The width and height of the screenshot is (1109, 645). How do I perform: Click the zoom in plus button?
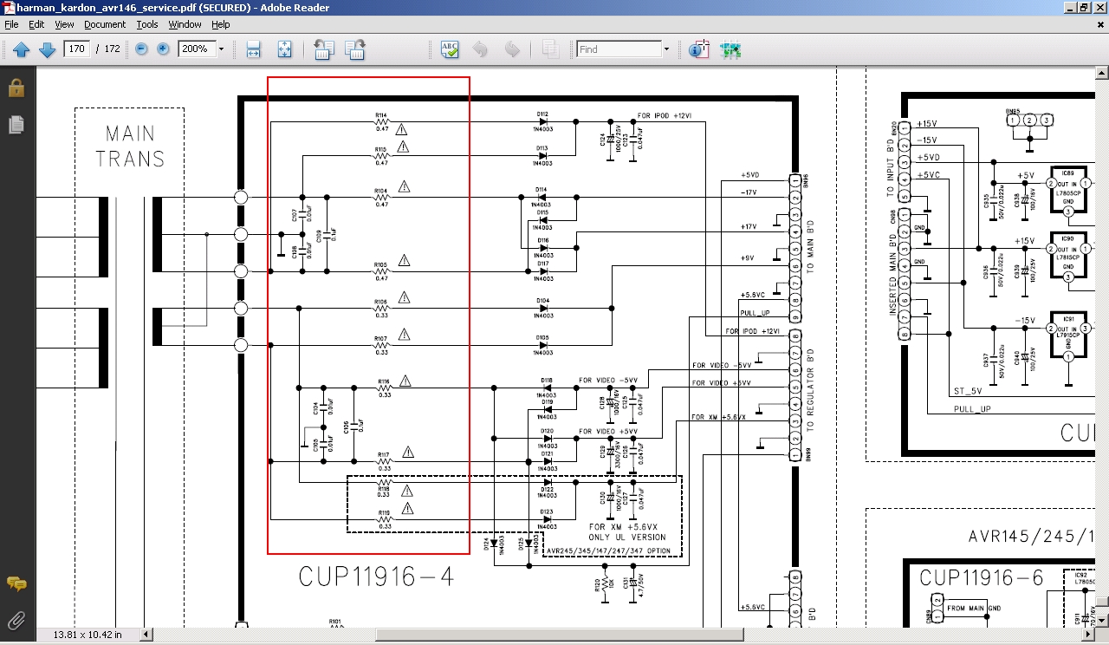163,49
